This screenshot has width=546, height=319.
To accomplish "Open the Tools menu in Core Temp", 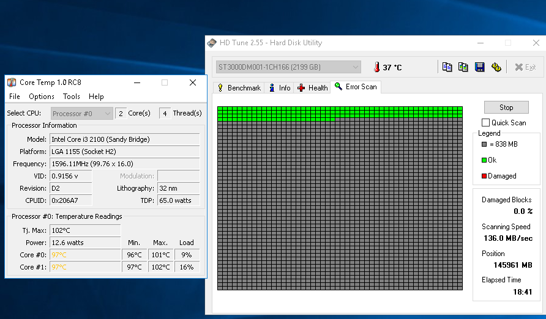I will coord(72,97).
